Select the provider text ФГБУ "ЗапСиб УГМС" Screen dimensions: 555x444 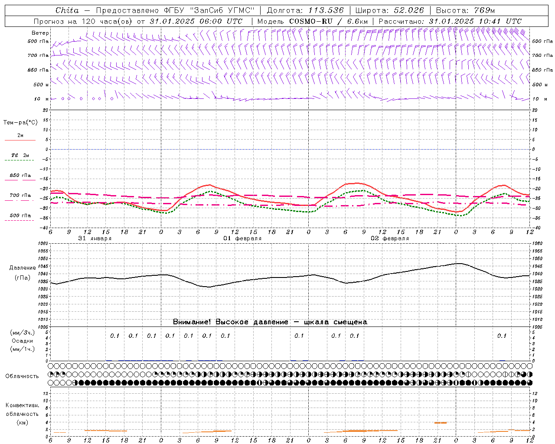[x=209, y=10]
